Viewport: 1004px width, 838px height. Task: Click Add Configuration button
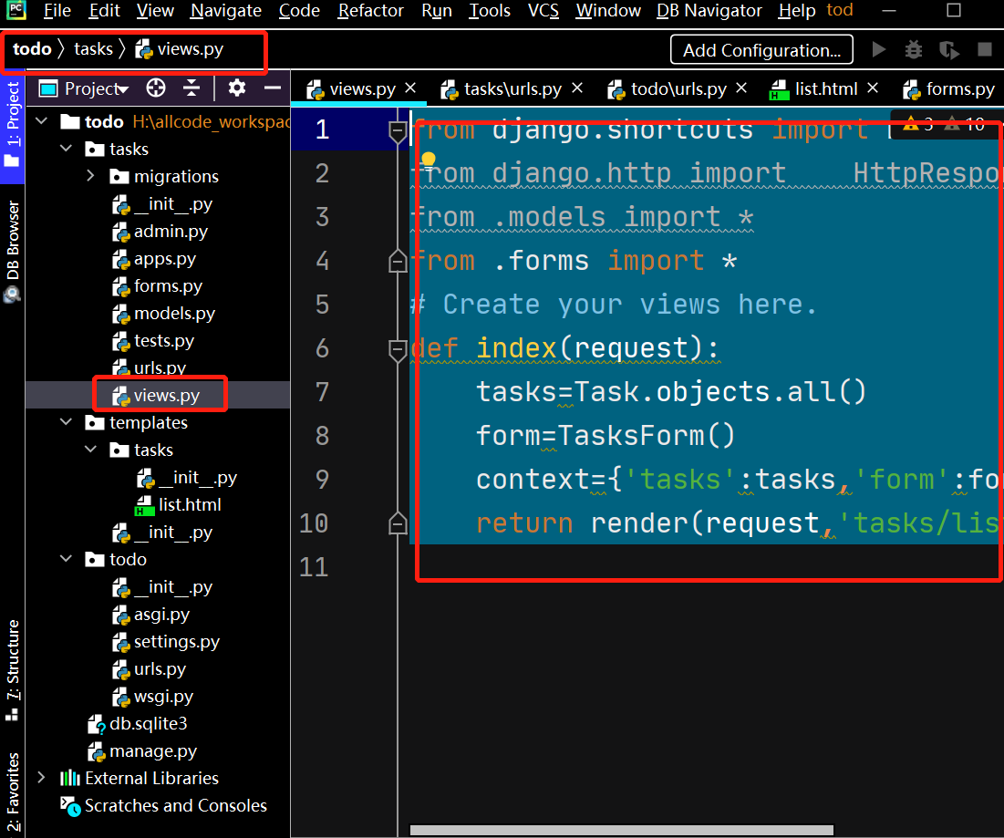point(761,50)
